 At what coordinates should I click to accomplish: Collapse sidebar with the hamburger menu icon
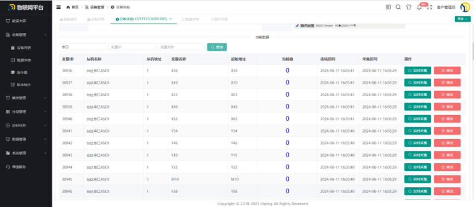pos(59,7)
